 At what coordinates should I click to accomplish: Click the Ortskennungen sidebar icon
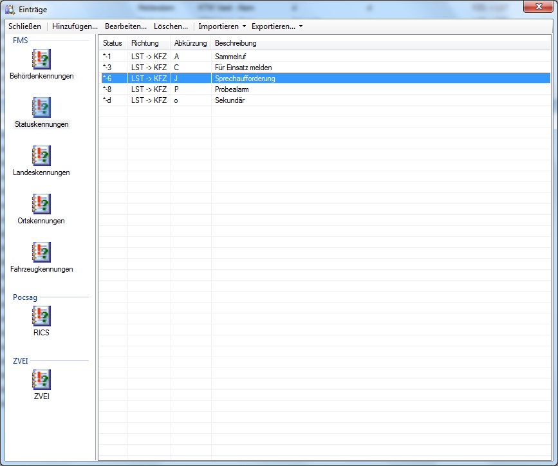pos(41,204)
